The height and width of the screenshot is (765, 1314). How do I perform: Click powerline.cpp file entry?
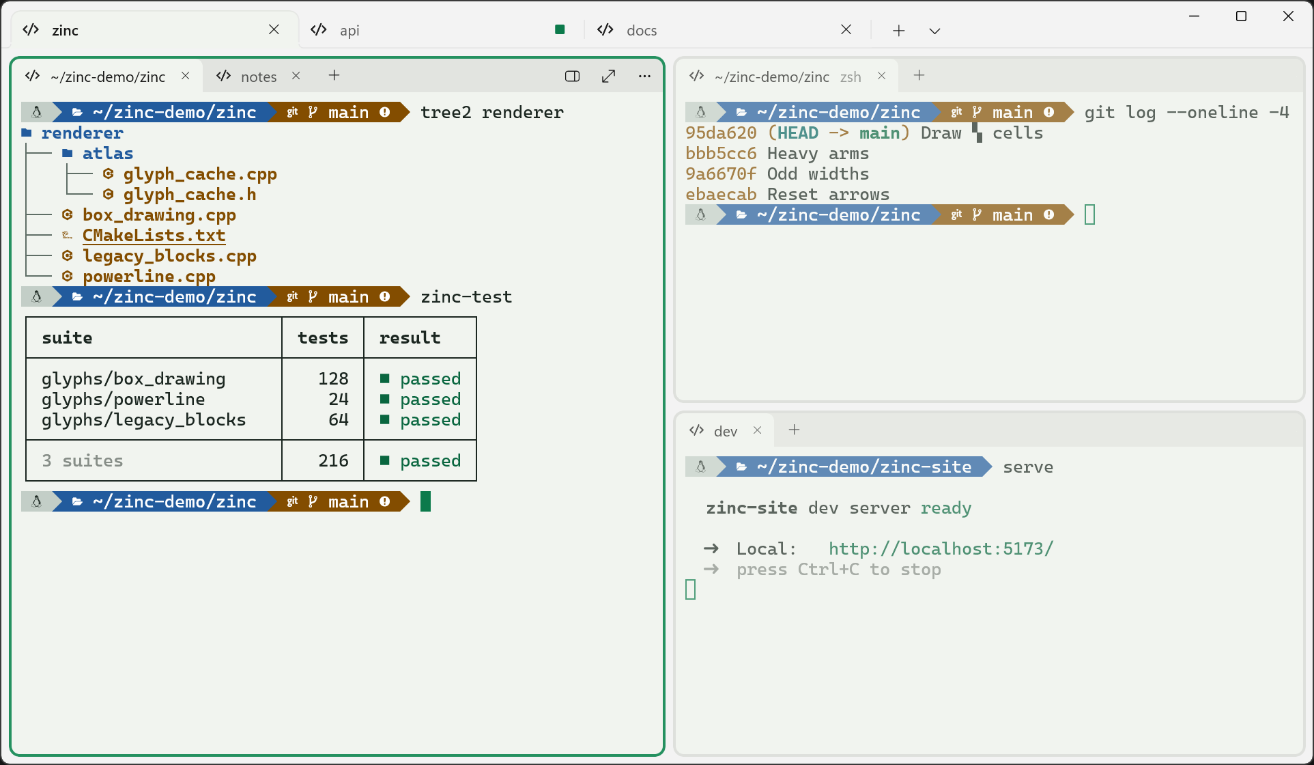click(149, 277)
